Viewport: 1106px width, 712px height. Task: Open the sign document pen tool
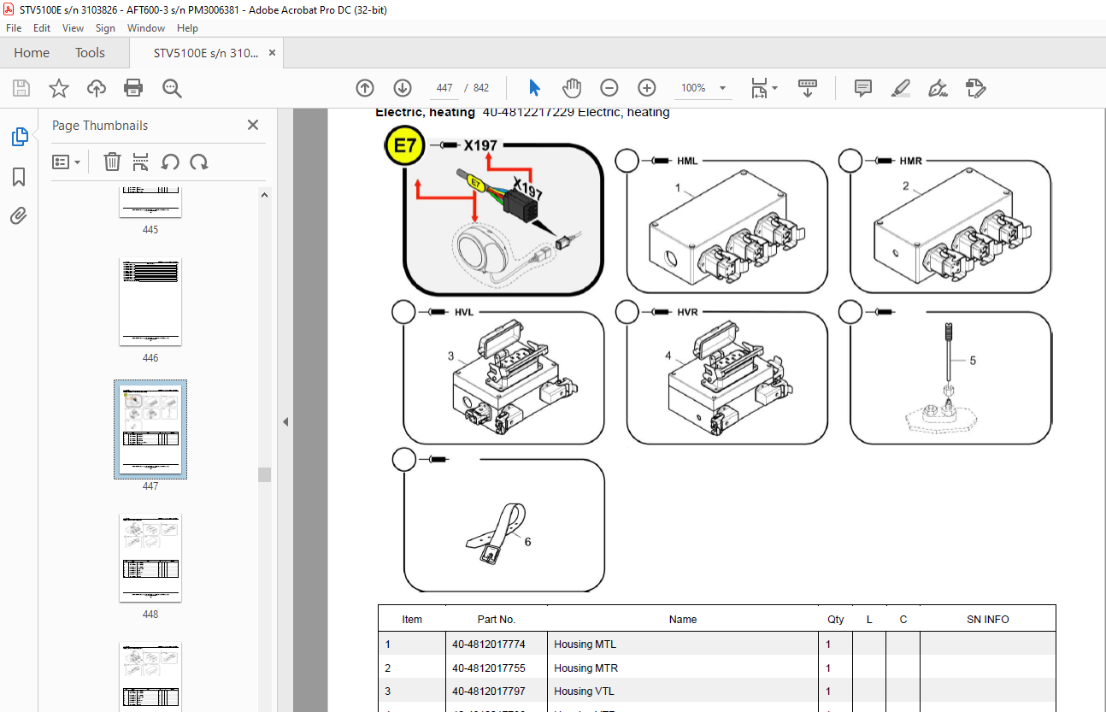938,88
